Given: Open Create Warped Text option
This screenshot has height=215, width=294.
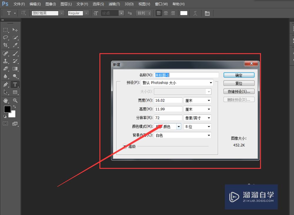Looking at the screenshot, I should click(x=195, y=13).
